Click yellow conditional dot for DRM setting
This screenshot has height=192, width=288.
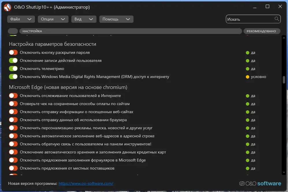click(247, 77)
